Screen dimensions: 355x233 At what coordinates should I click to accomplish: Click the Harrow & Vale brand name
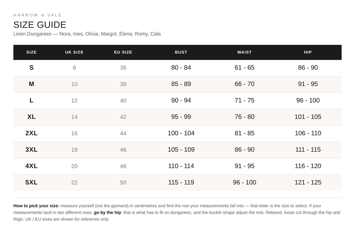[x=38, y=15]
